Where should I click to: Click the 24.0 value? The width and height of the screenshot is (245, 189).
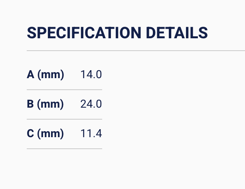pos(91,104)
